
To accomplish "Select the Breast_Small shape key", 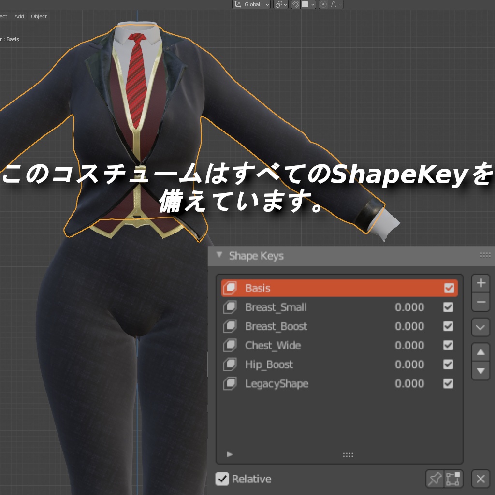I will tap(339, 307).
